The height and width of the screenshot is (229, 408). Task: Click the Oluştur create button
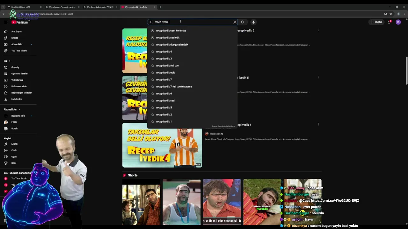[x=376, y=22]
